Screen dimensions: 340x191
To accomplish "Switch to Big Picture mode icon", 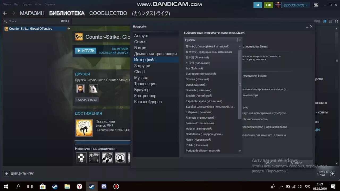I will (316, 5).
